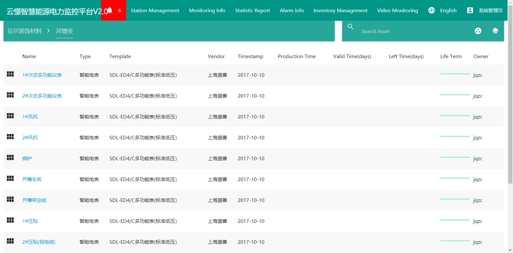Viewport: 513px width, 253px height.
Task: Open the 开槽车间 asset link
Action: 32,179
